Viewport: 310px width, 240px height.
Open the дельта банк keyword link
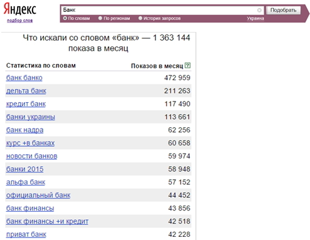pos(26,91)
